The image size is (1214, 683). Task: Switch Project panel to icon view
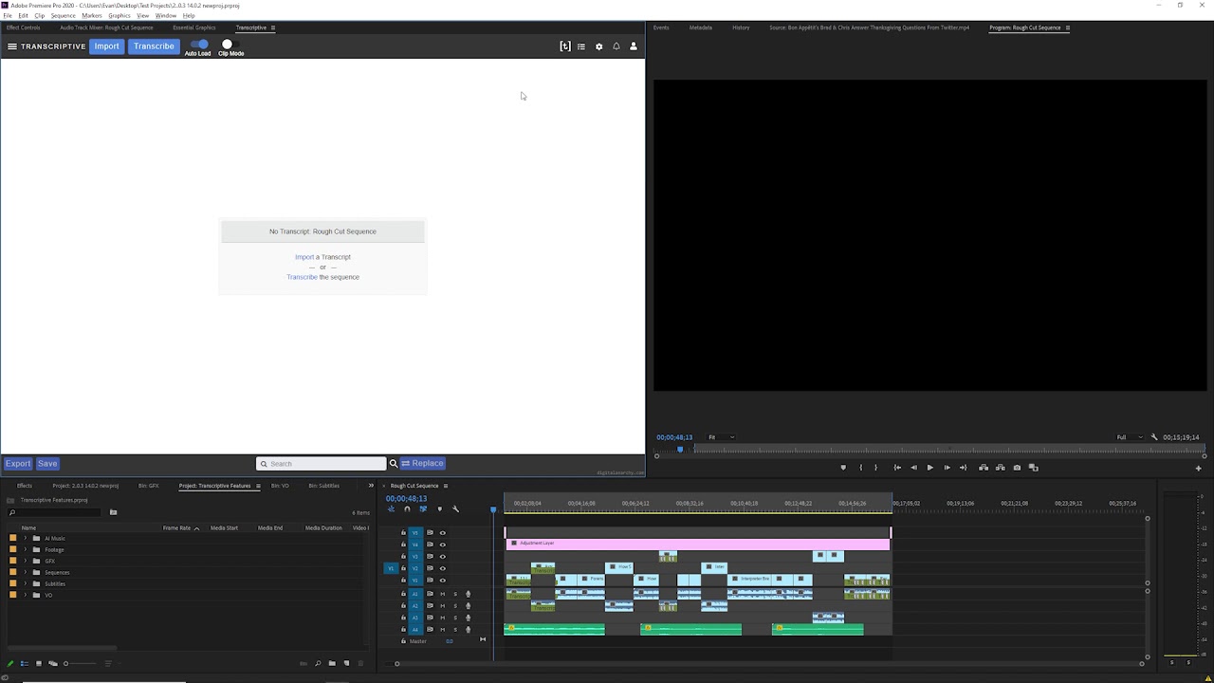point(38,663)
